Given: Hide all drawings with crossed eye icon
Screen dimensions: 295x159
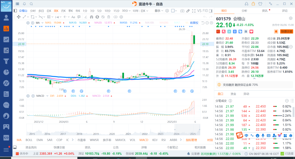Looking at the screenshot, I should point(103,17).
